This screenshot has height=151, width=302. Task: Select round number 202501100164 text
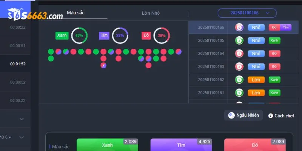[x=211, y=54]
